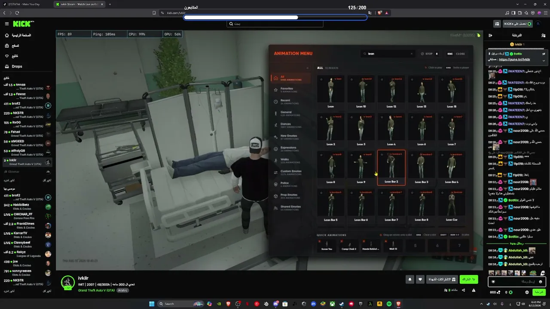Expand the pinned chat message chevron
The image size is (550, 309).
click(x=544, y=60)
